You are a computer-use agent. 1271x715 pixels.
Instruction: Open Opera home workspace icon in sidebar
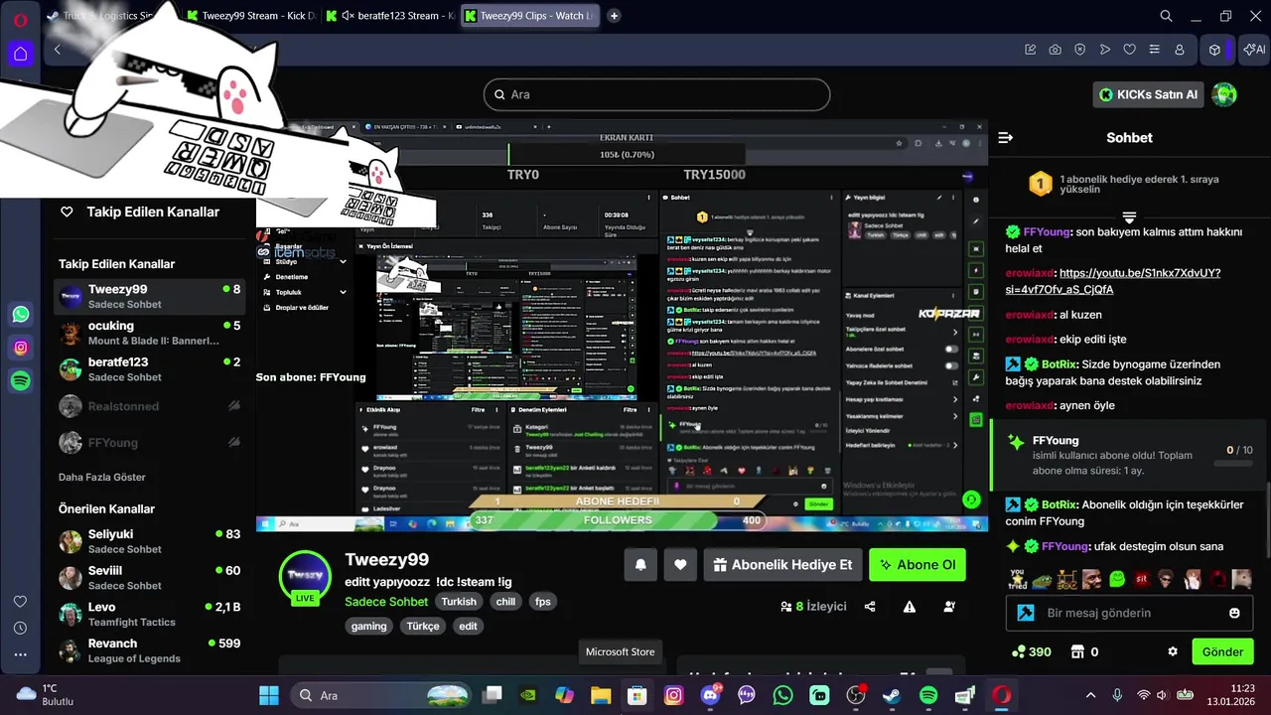20,54
